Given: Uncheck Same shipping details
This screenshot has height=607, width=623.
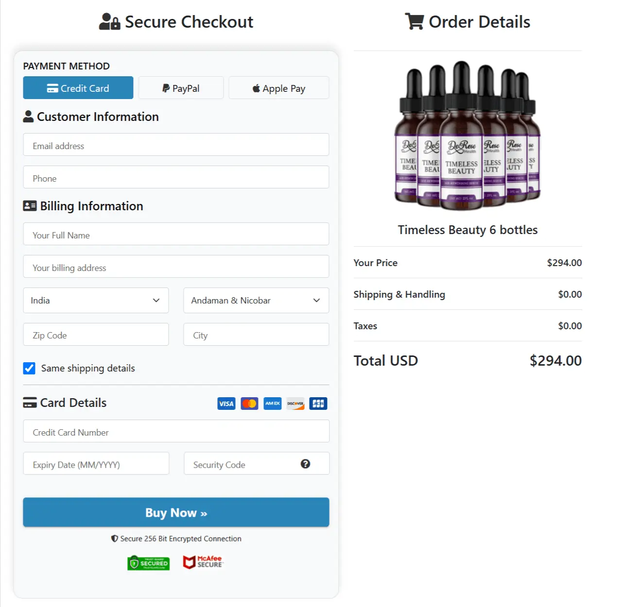Looking at the screenshot, I should click(29, 368).
